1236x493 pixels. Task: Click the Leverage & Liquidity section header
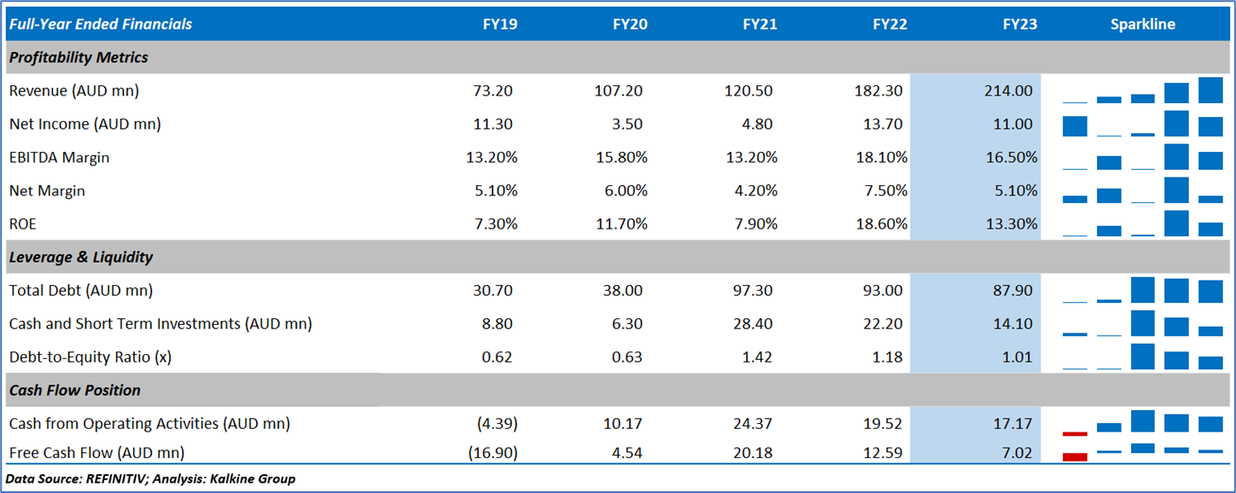click(x=81, y=257)
